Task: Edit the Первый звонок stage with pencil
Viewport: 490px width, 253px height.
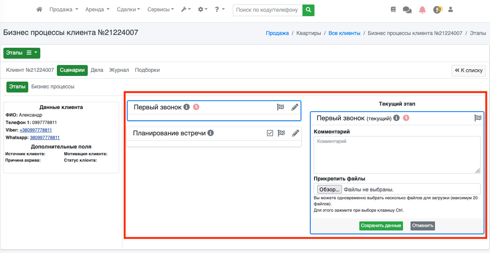Action: click(x=295, y=107)
